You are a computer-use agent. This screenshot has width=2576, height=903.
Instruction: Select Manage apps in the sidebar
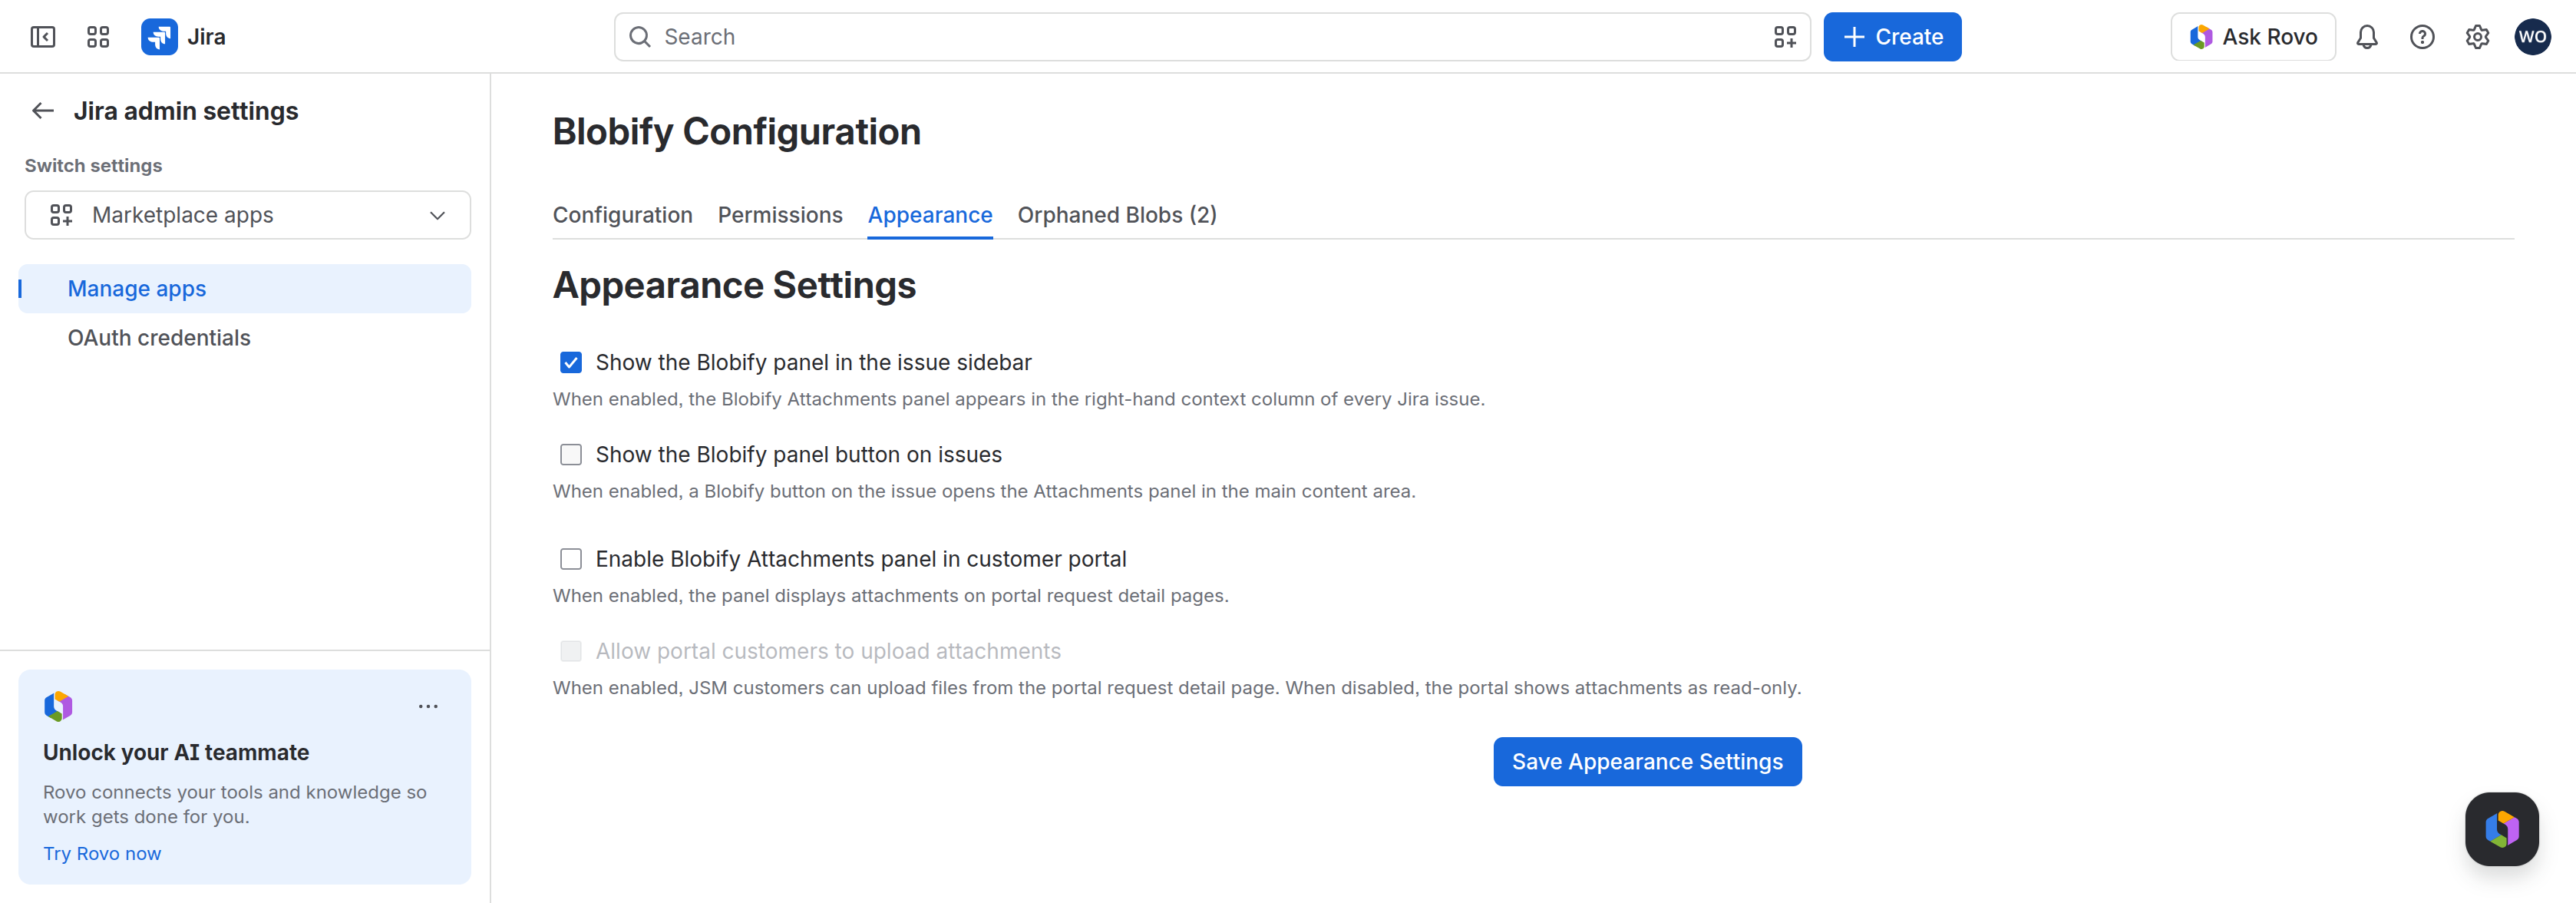click(x=245, y=289)
